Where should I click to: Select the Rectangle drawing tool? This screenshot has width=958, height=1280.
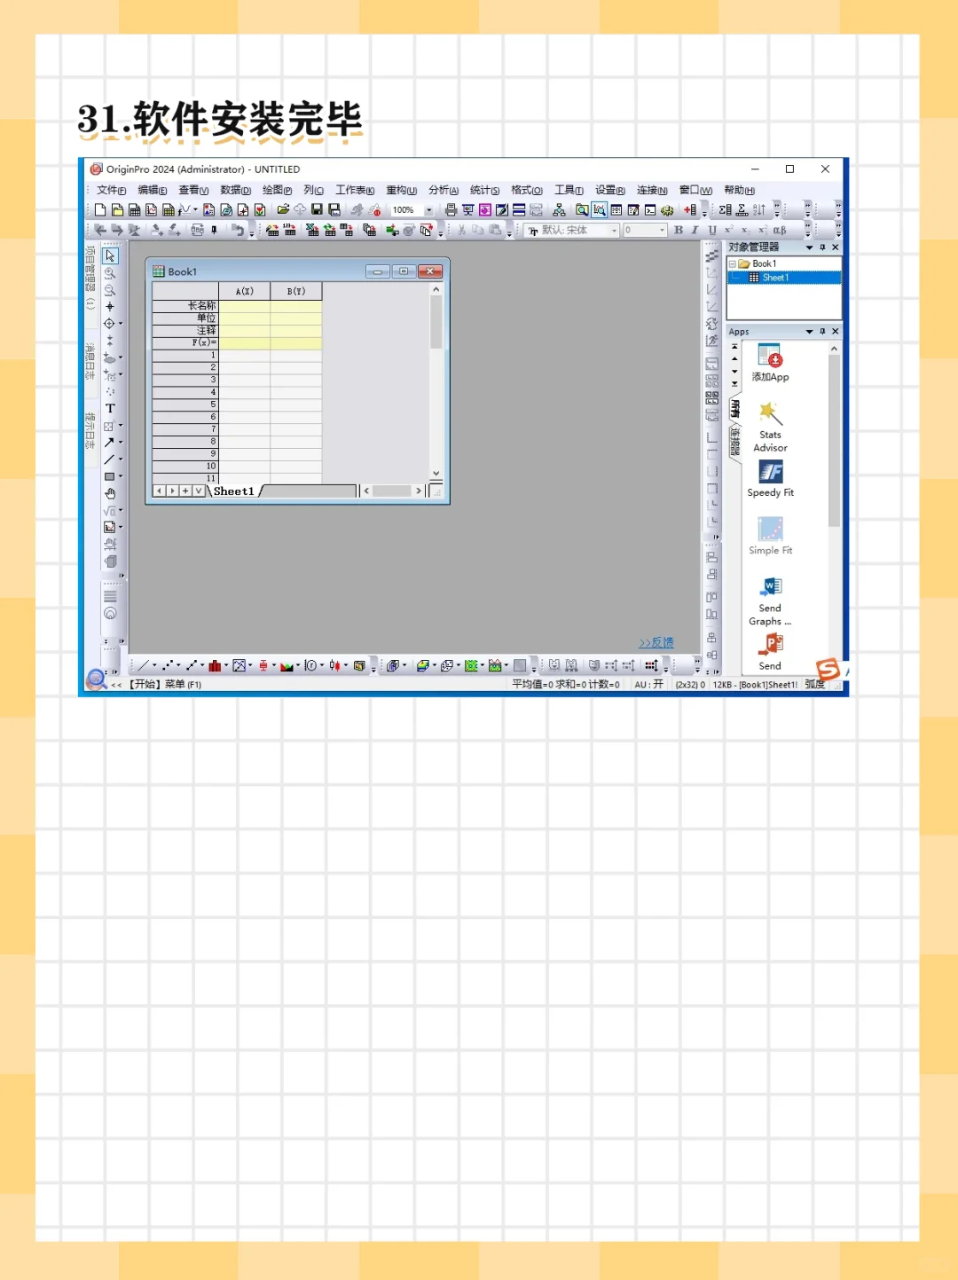(110, 476)
